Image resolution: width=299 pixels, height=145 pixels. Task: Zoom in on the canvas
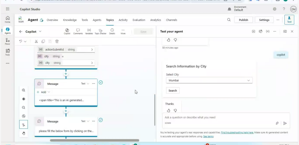pyautogui.click(x=24, y=90)
